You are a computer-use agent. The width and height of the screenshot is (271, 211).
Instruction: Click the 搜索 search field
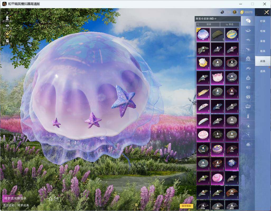point(208,24)
